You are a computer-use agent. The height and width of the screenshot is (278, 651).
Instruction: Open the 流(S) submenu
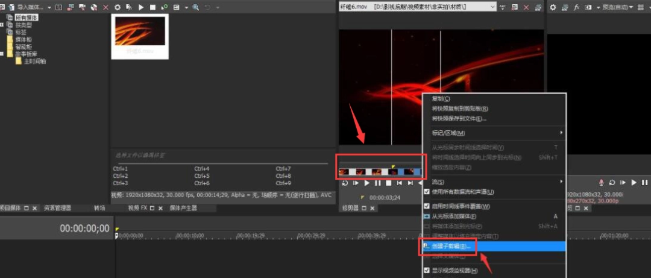[494, 182]
